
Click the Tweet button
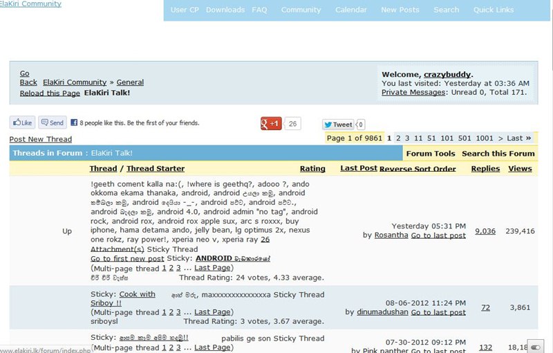point(338,125)
